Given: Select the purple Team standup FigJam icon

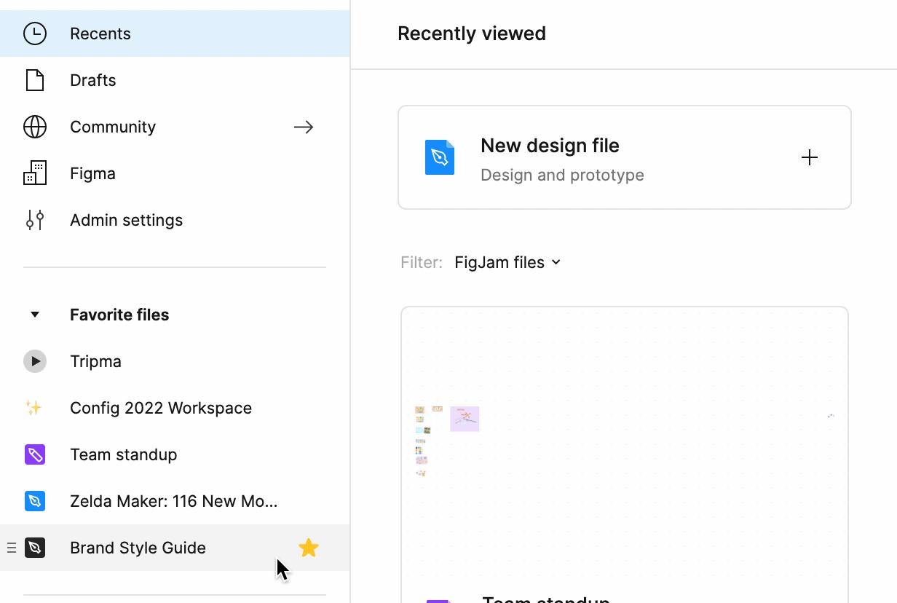Looking at the screenshot, I should pos(35,454).
